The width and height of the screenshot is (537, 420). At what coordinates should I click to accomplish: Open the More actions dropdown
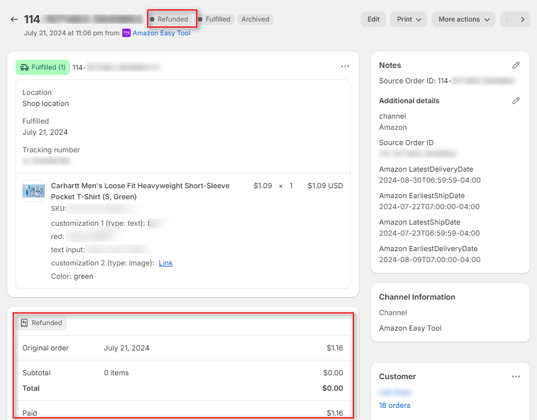click(x=463, y=19)
